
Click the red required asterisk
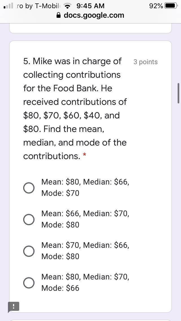[x=85, y=155]
